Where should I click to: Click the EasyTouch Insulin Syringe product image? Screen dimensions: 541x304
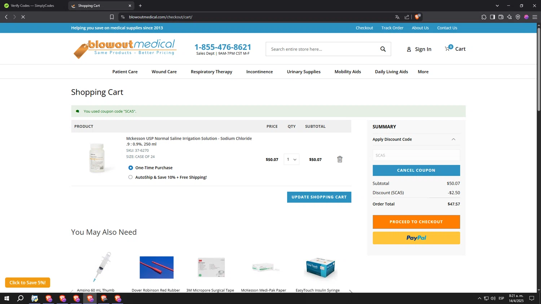pos(320,268)
